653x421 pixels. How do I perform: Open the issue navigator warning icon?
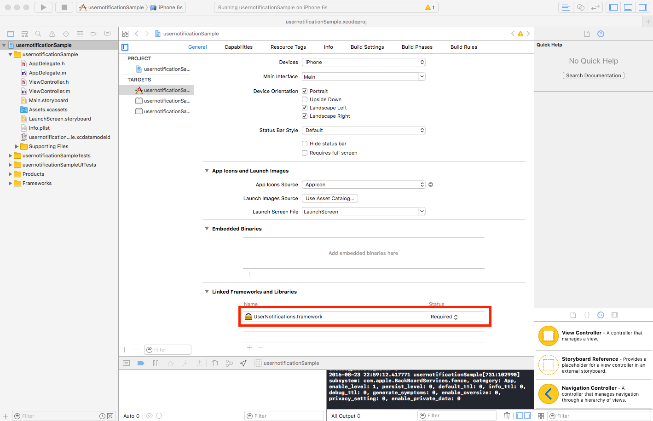(52, 34)
